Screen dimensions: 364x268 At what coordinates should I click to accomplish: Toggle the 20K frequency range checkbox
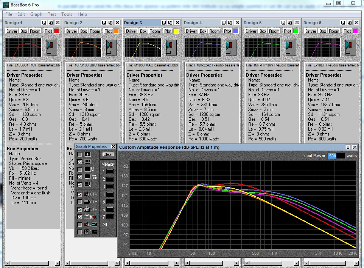click(x=79, y=177)
